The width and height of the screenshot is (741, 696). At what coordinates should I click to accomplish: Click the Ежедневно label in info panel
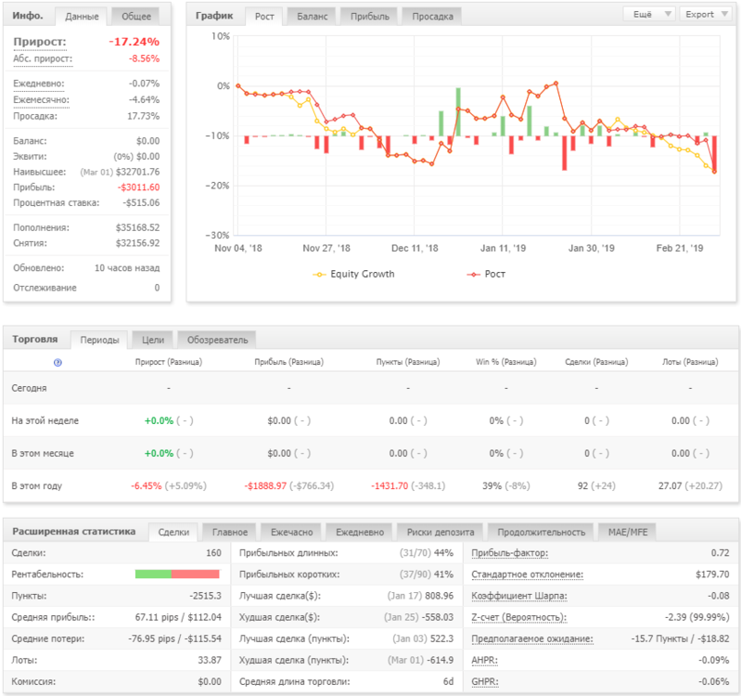pos(38,84)
